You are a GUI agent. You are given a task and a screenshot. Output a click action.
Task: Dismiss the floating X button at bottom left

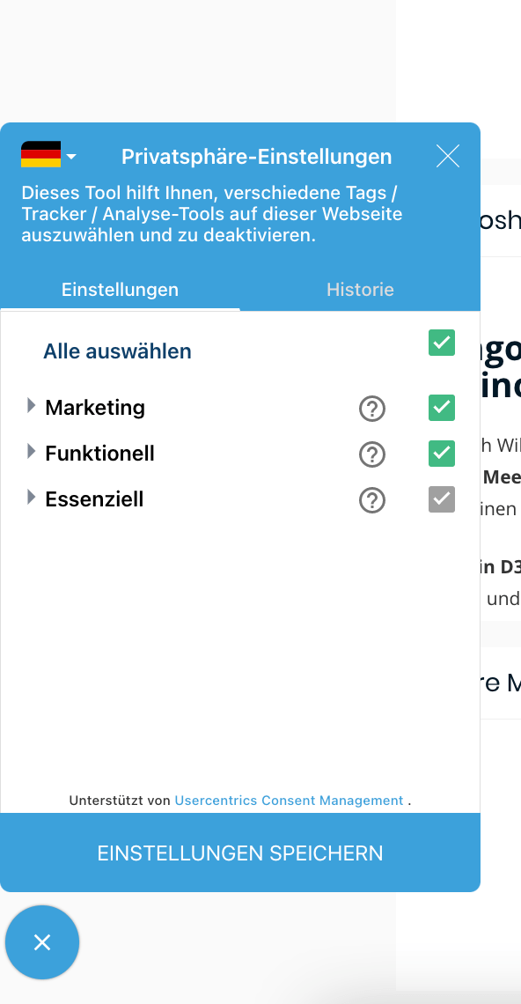coord(42,942)
